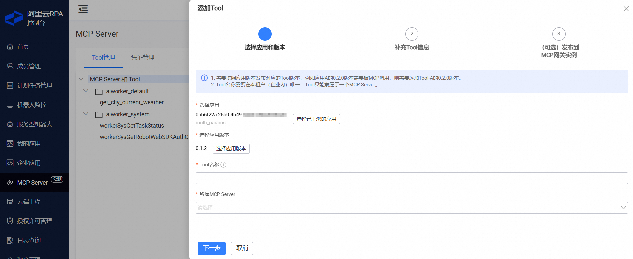Select the aiworker_default tree label
Viewport: 633px width, 259px height.
point(127,91)
